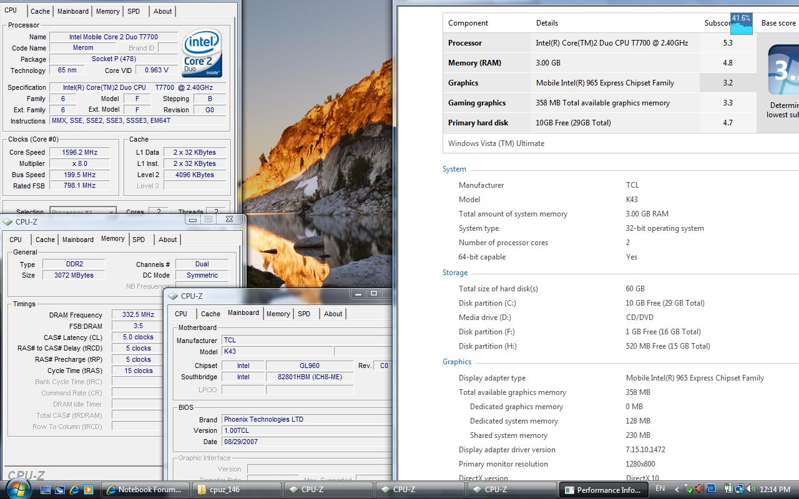Image resolution: width=799 pixels, height=499 pixels.
Task: Click the 'Component' column header
Action: [468, 23]
